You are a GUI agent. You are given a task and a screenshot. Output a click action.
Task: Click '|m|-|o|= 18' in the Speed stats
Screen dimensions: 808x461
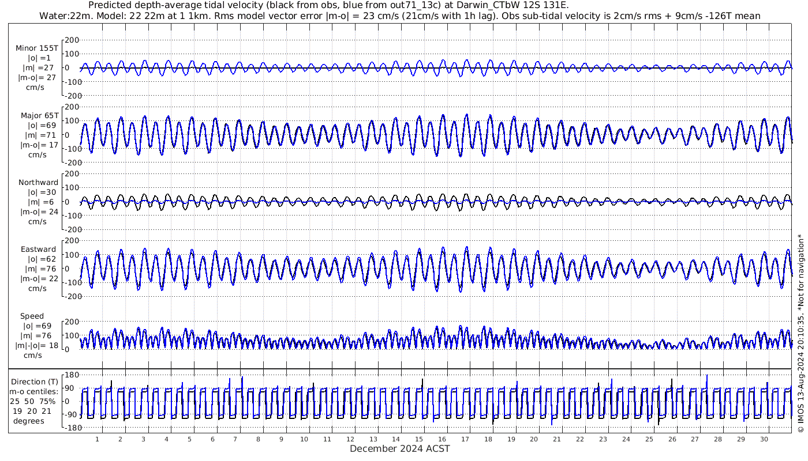coord(37,346)
